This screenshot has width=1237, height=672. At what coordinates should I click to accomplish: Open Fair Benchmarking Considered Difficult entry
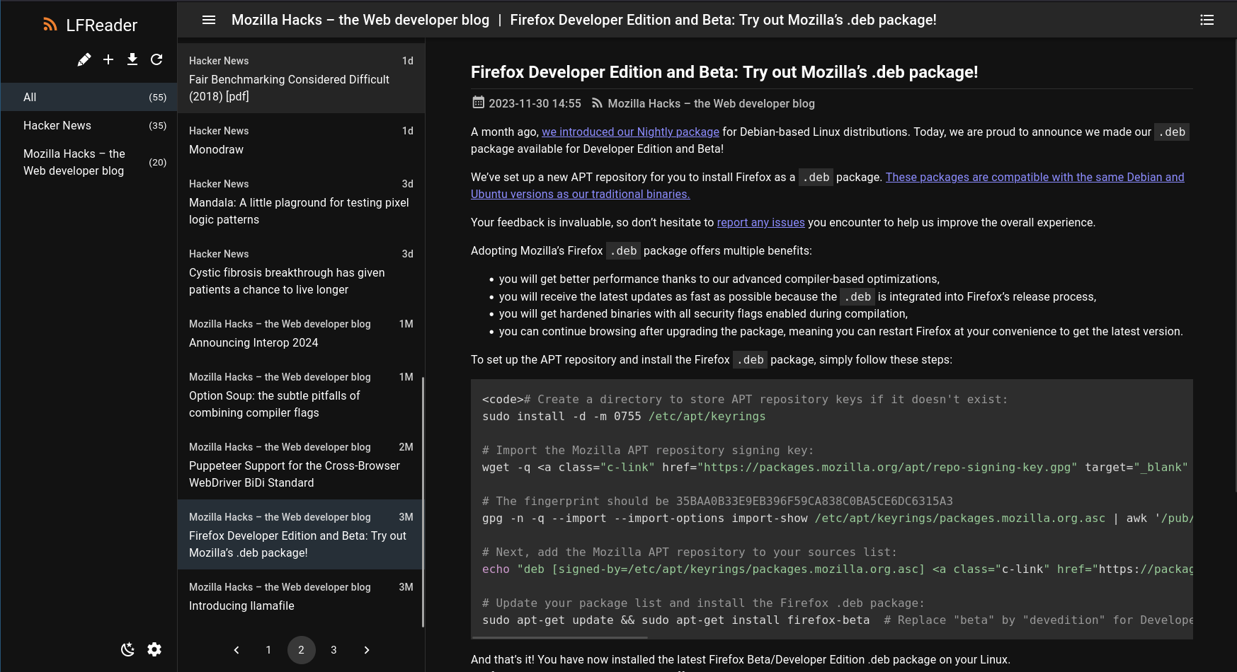click(x=301, y=79)
